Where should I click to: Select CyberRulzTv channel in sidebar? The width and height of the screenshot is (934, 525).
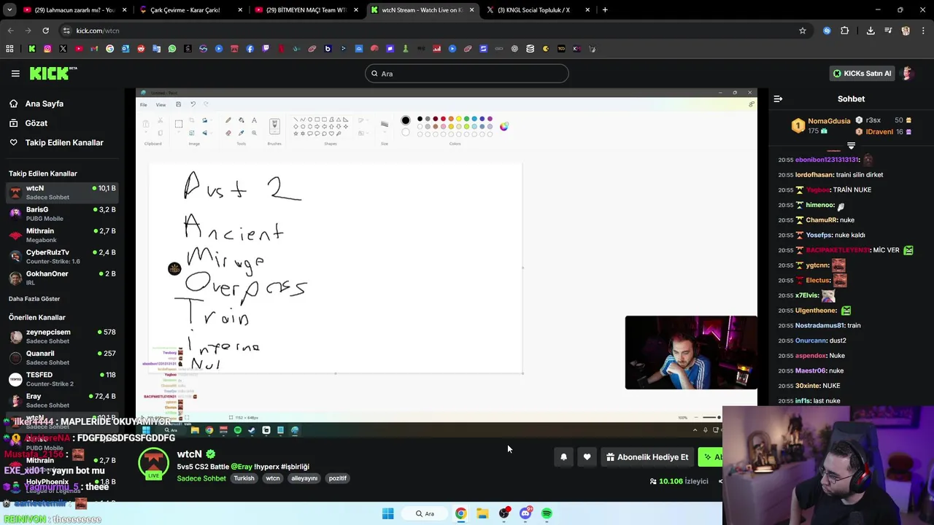pyautogui.click(x=62, y=257)
